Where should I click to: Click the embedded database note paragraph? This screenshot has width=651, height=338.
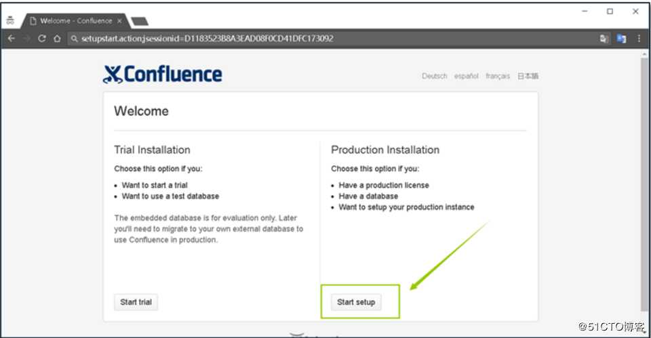(x=208, y=229)
